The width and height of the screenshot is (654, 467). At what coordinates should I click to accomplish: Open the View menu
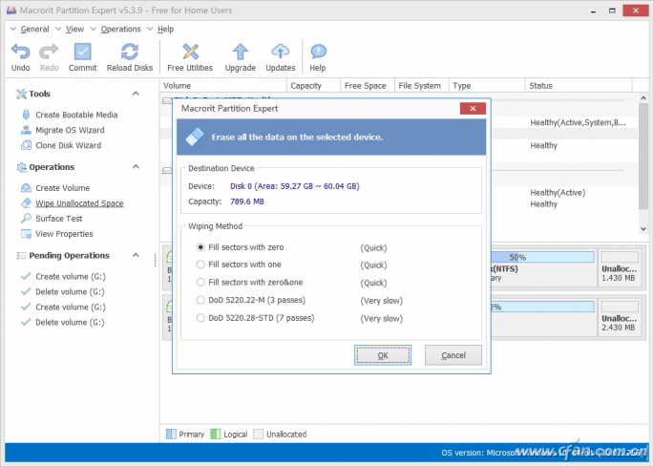coord(74,29)
